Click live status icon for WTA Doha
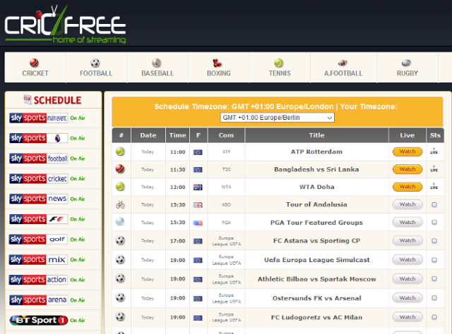Screen dimensions: 452x334 pos(434,187)
